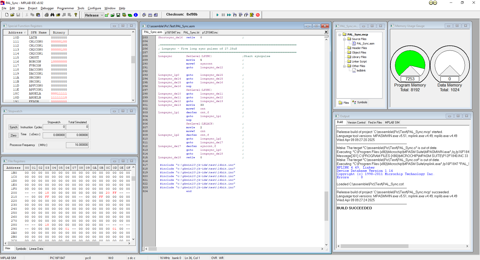Viewport: 480px width, 260px height.
Task: Click the New Project icon
Action: 107,15
